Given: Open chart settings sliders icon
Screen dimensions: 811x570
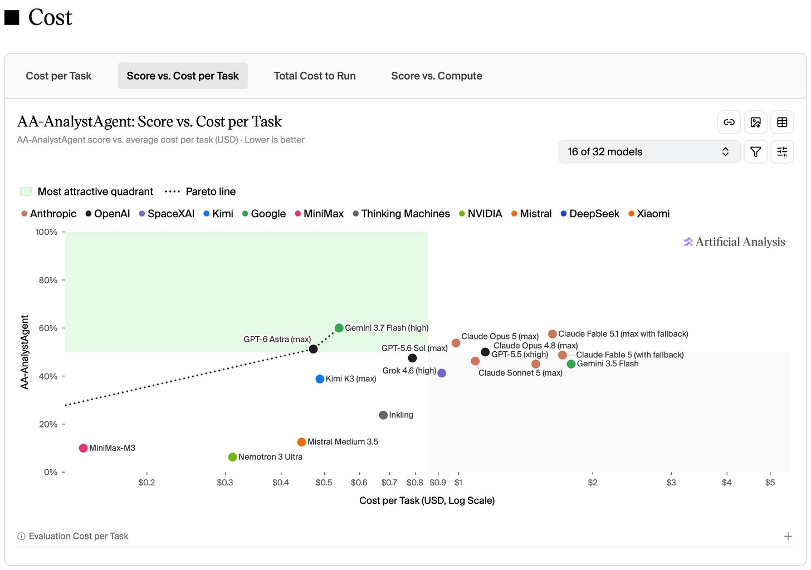Looking at the screenshot, I should (782, 151).
